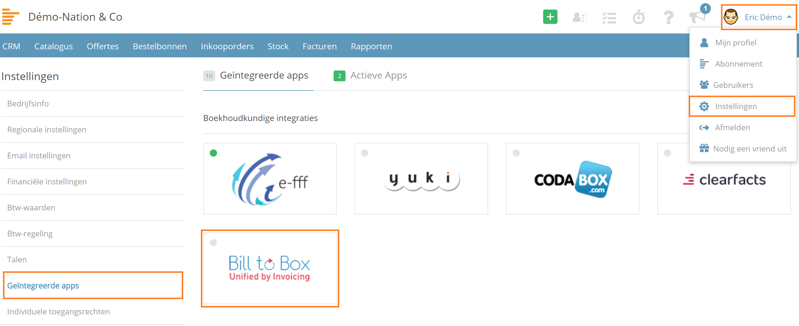Open Btw-regeling settings
Screen dimensions: 799x326
(x=93, y=234)
